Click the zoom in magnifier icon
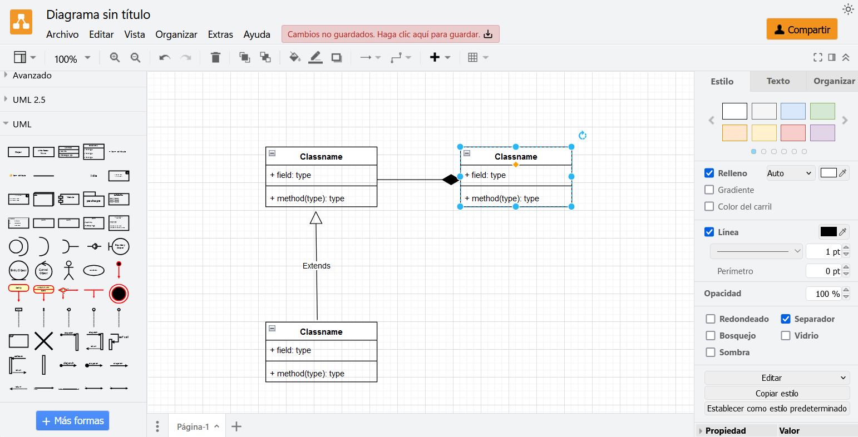 [115, 58]
